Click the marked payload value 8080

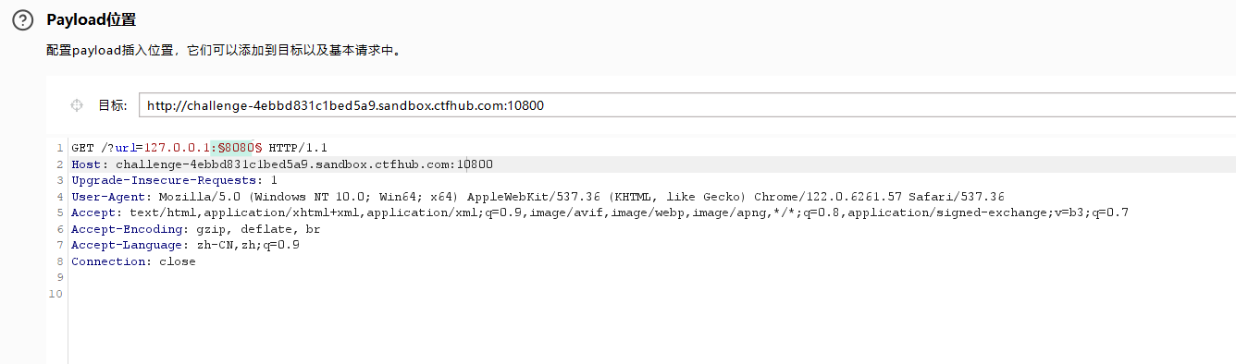239,147
